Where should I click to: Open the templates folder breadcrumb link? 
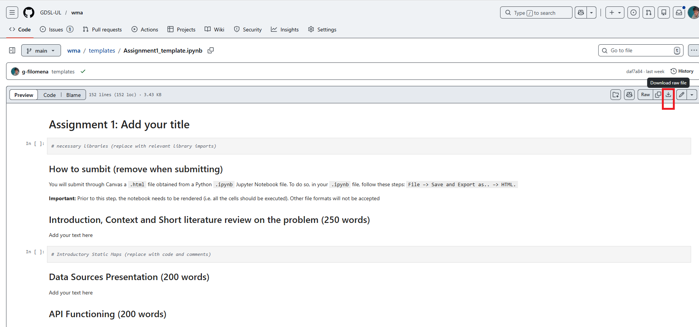102,50
